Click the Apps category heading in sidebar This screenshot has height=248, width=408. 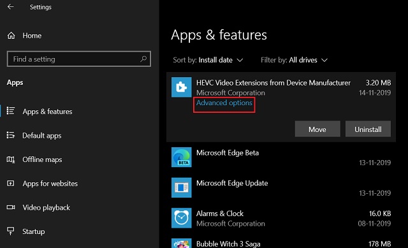(15, 83)
